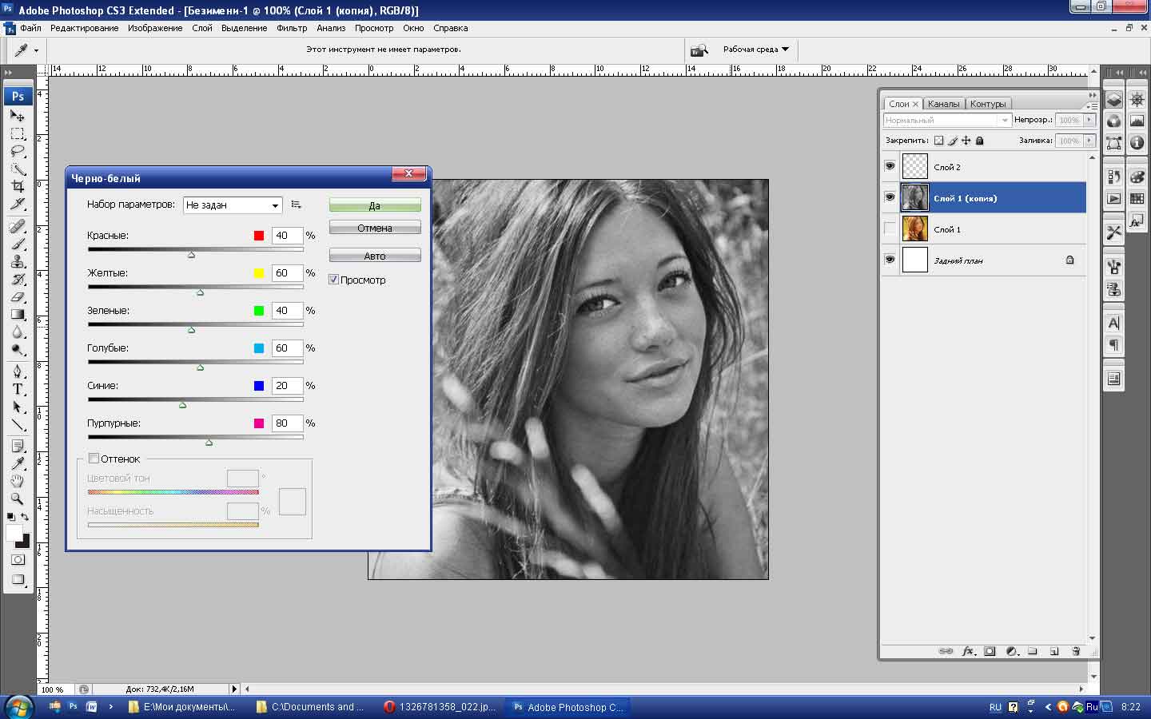1151x719 pixels.
Task: Click the delete layer trash icon
Action: click(x=1076, y=651)
